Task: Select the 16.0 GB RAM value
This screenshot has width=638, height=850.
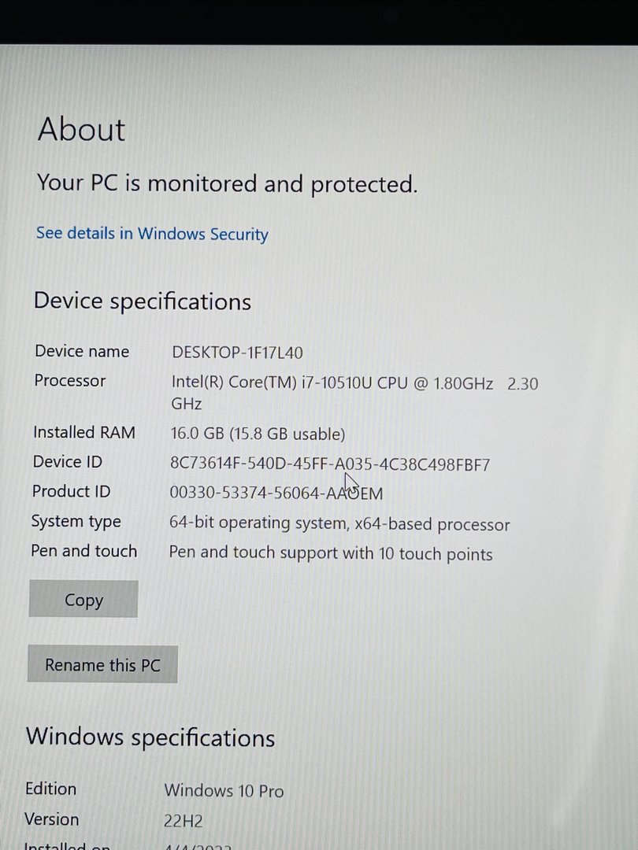Action: [x=258, y=434]
